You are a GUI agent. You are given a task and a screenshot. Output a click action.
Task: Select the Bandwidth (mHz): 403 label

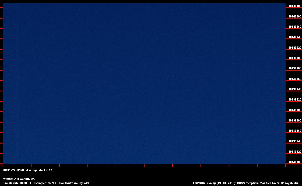pyautogui.click(x=74, y=183)
